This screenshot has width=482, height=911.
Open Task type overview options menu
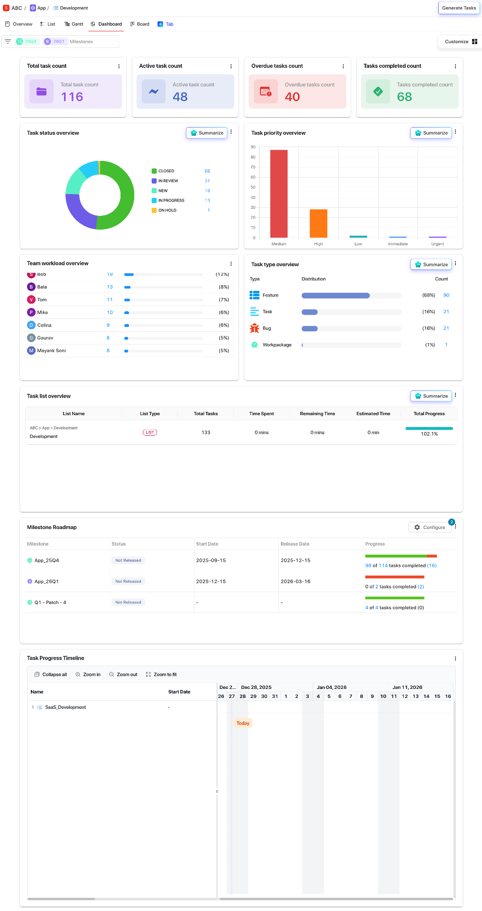[455, 263]
